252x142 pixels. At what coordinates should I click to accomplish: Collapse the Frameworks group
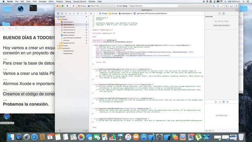point(58,48)
